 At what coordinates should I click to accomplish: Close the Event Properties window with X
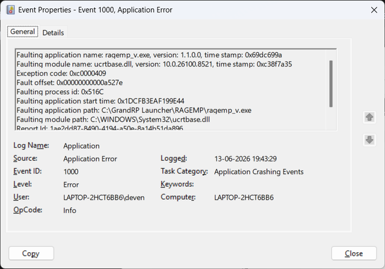point(374,10)
